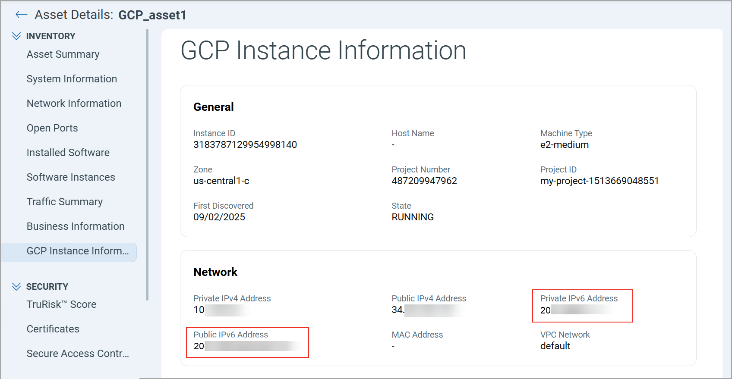Open Asset Summary in sidebar
Screen dimensions: 732x379
(63, 54)
